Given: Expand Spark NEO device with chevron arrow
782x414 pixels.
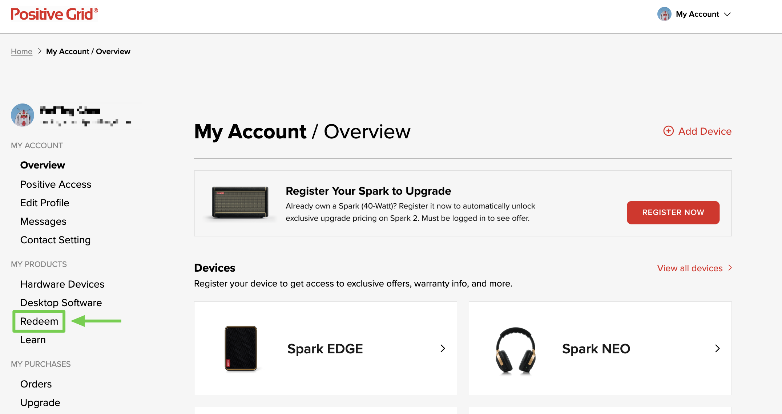Looking at the screenshot, I should [717, 349].
